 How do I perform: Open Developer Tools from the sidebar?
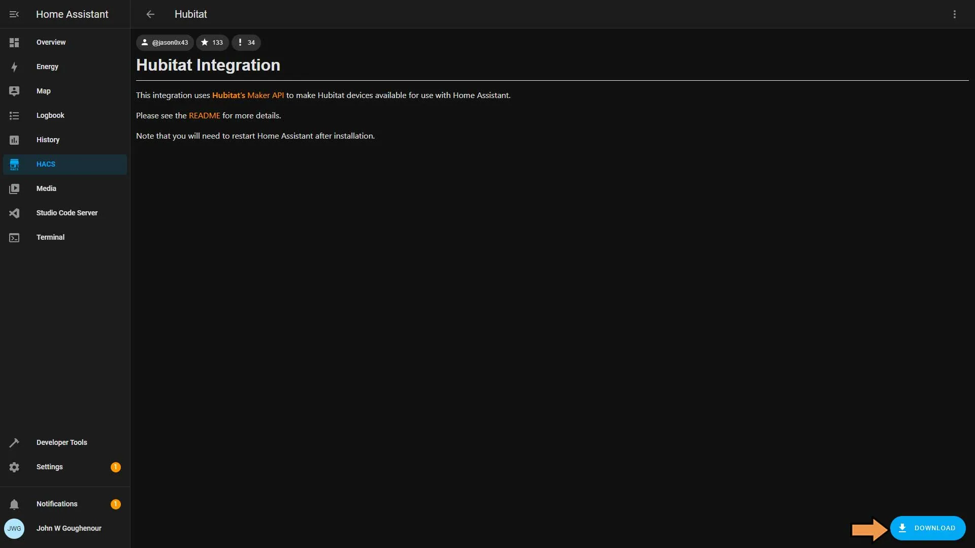[65, 443]
